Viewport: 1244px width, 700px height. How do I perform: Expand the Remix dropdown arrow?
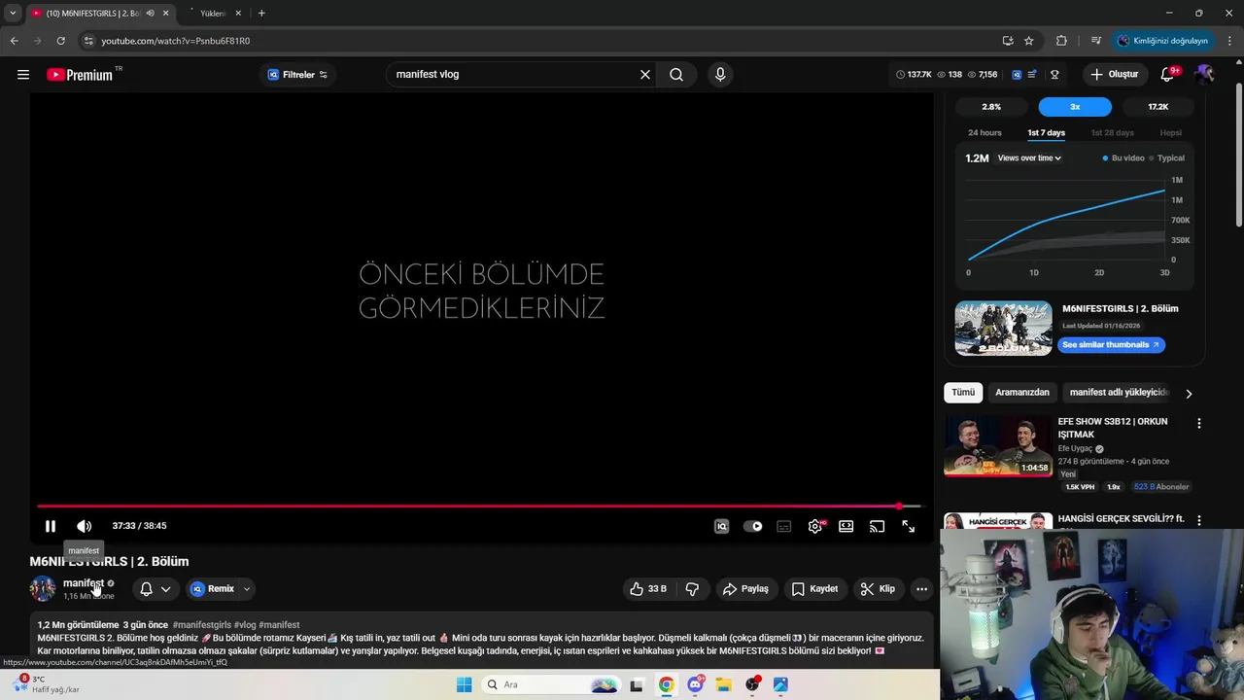247,589
